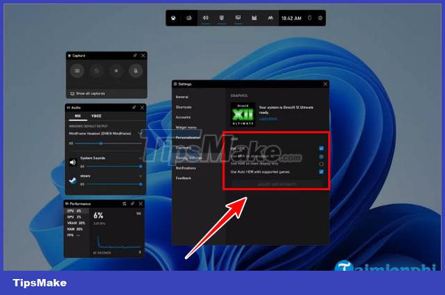This screenshot has height=295, width=445.
Task: Pin the Audio widget
Action: [x=134, y=108]
